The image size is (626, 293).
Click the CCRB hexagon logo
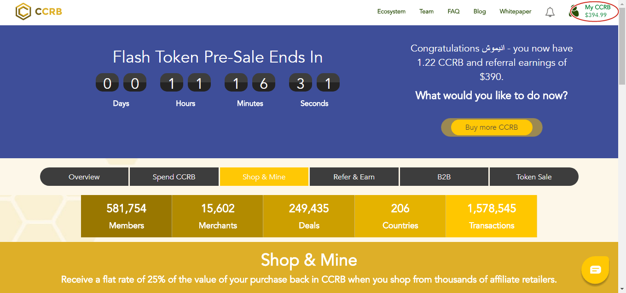23,11
